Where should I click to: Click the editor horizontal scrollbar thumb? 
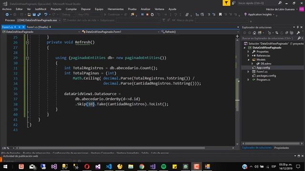(112, 148)
